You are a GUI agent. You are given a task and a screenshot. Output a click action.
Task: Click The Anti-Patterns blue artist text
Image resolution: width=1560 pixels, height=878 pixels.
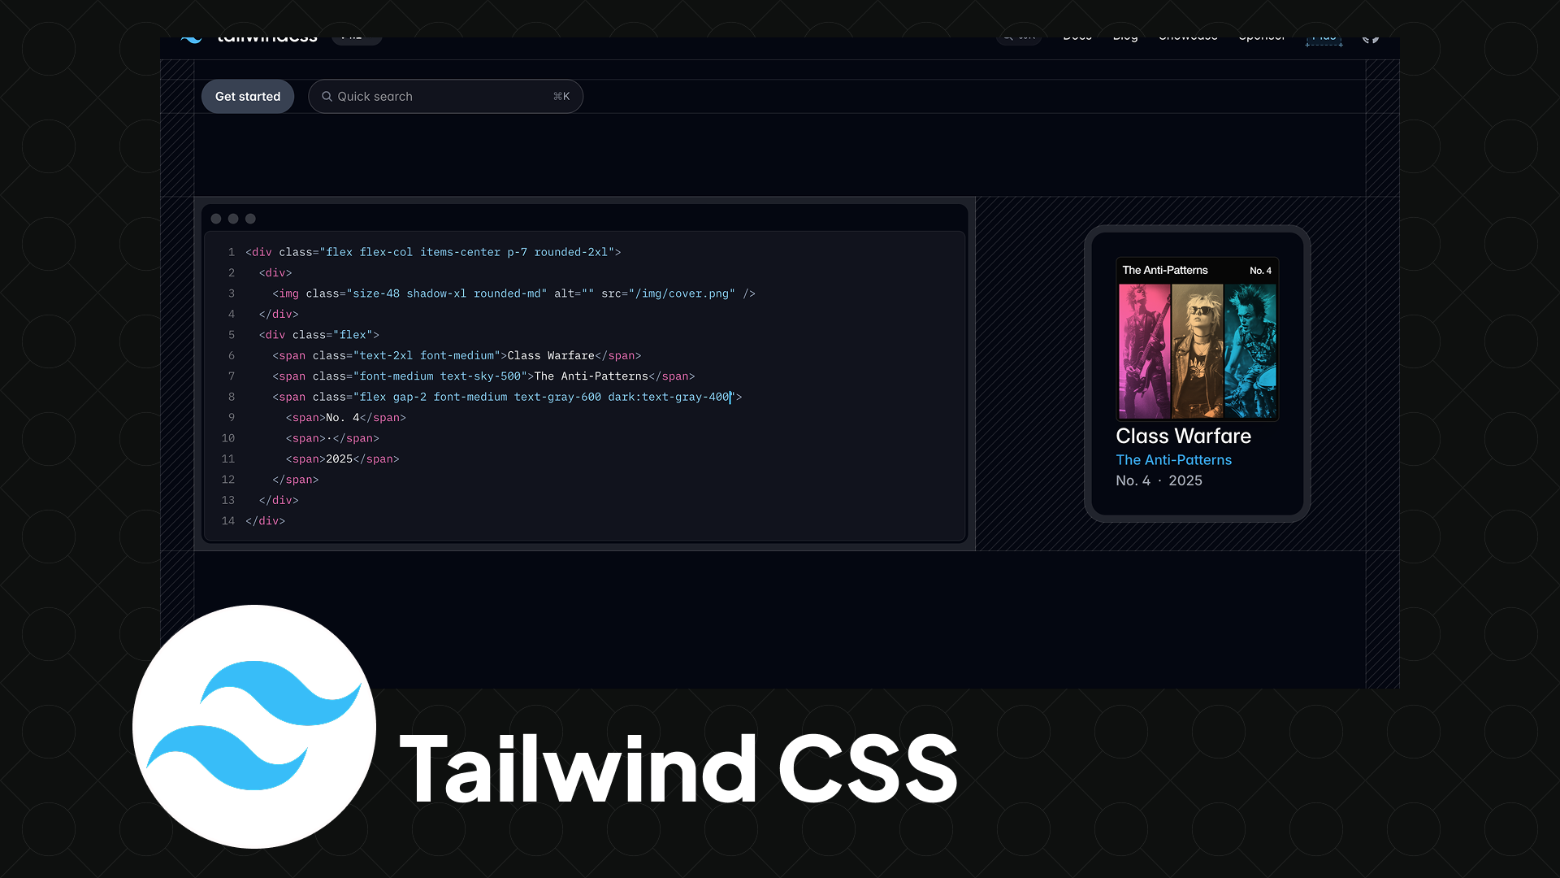[1173, 460]
